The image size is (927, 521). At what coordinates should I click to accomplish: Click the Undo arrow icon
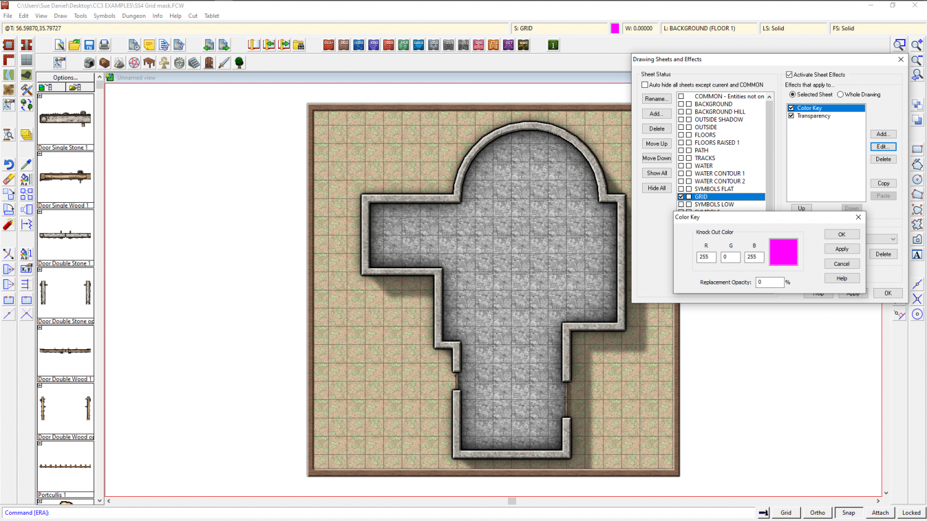click(9, 164)
